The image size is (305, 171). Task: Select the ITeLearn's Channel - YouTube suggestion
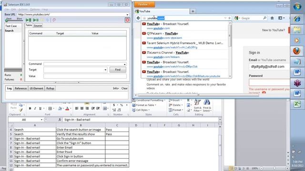click(185, 55)
